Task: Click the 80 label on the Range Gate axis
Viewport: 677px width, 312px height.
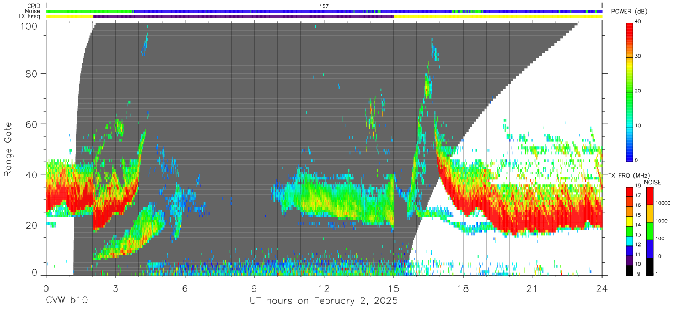Action: click(32, 75)
